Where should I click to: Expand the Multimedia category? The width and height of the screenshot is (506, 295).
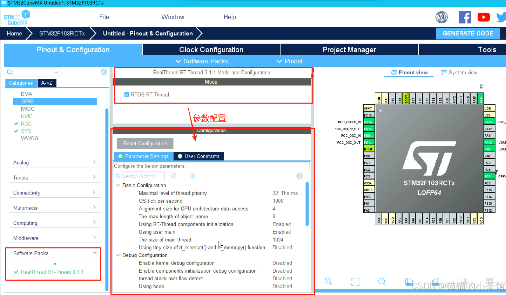[x=55, y=208]
